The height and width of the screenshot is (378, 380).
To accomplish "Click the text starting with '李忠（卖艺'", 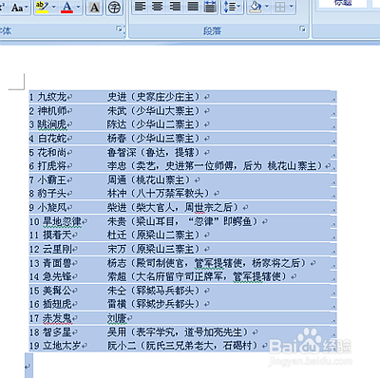I will (215, 165).
